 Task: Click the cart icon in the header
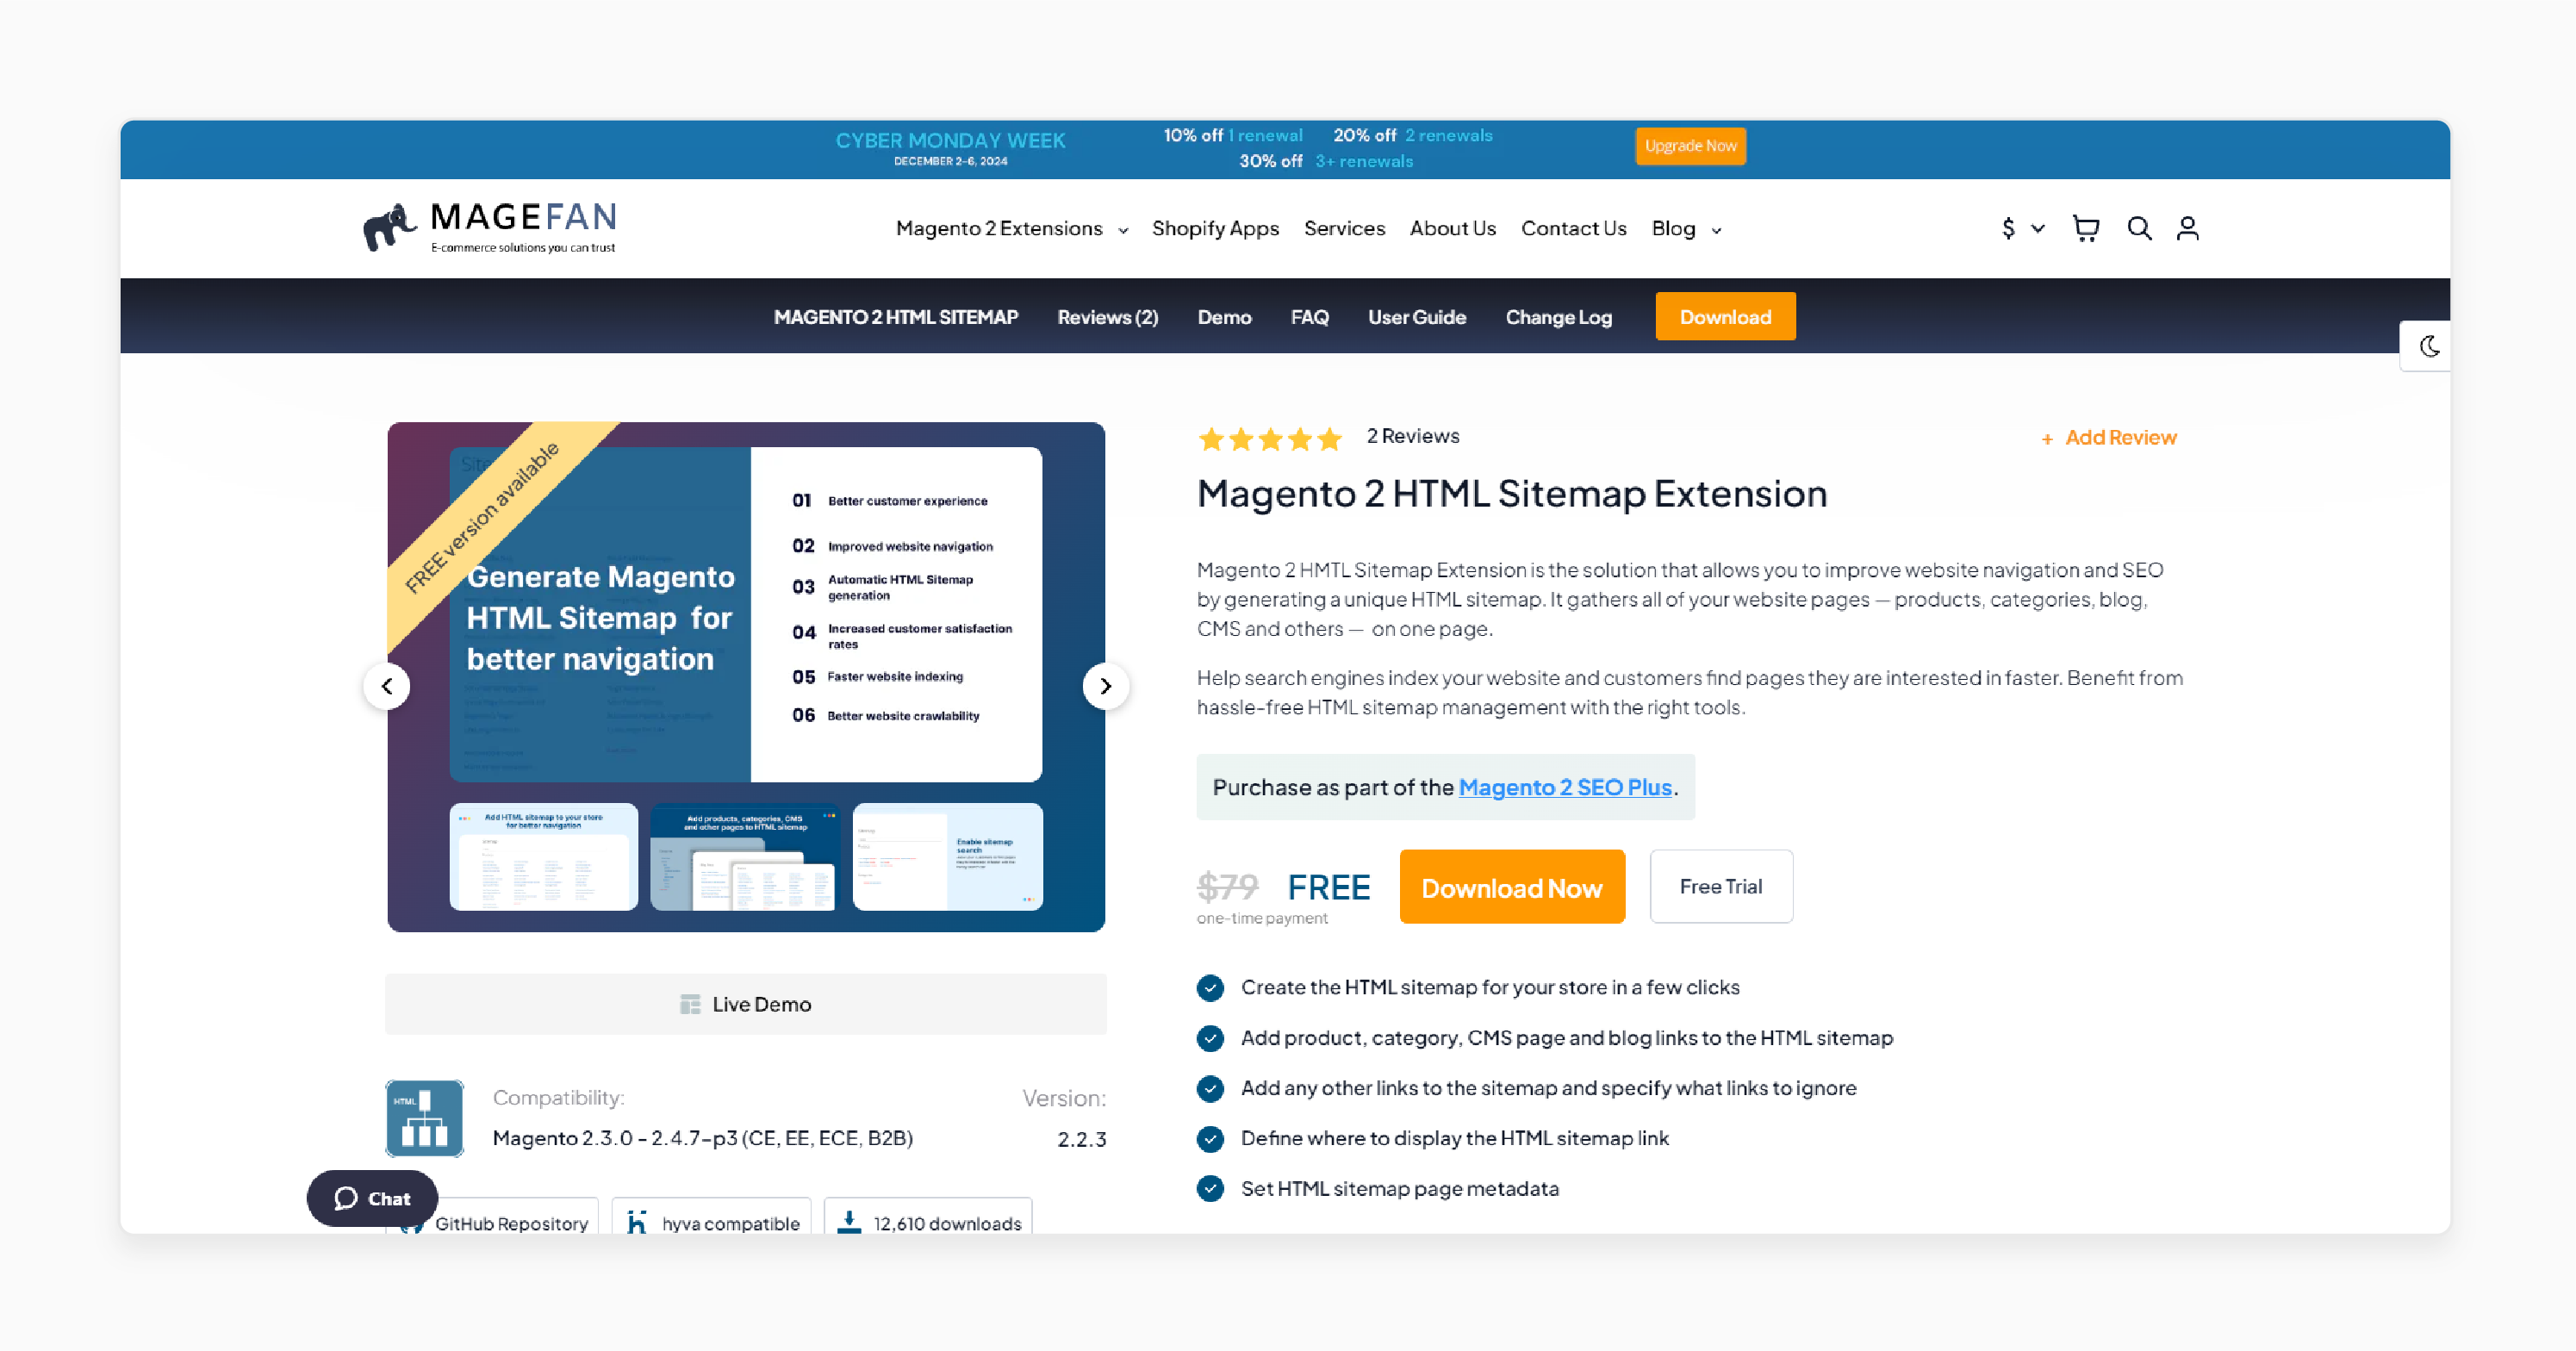tap(2085, 228)
